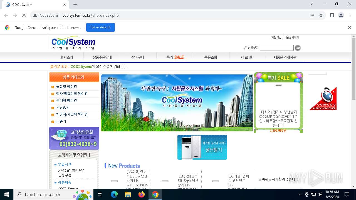356x200 pixels.
Task: Click the taskbar search box
Action: click(x=54, y=194)
